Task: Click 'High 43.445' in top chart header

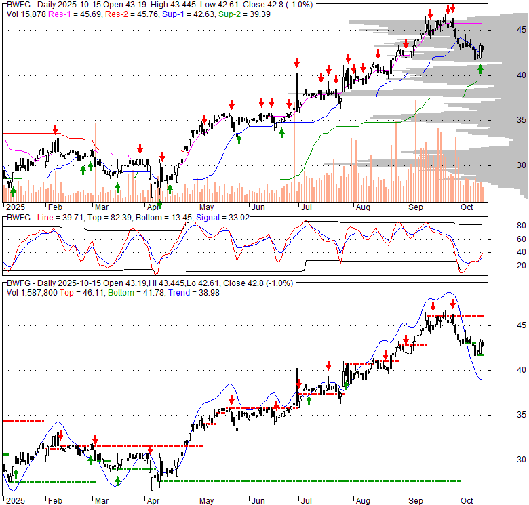Action: [173, 5]
